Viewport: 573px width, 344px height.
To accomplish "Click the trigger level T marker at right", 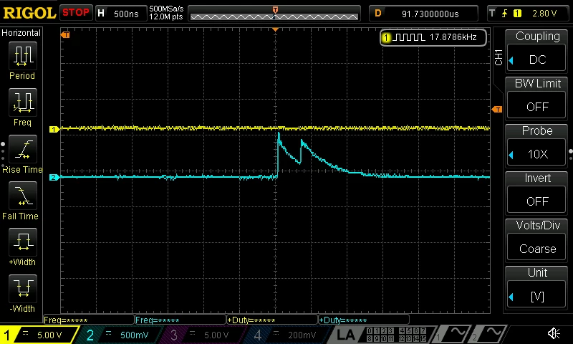I will (x=497, y=110).
